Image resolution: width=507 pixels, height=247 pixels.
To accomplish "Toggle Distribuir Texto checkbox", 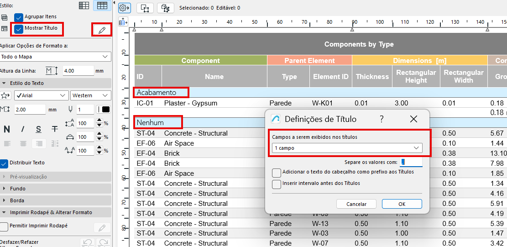I will (4, 163).
